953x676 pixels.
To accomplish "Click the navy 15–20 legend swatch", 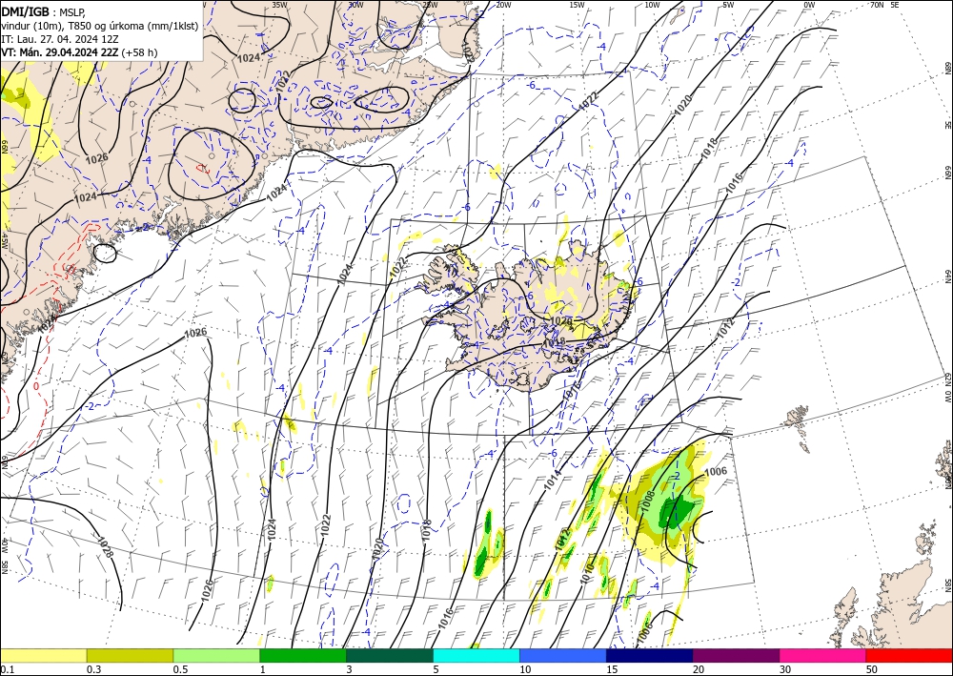I will (x=650, y=655).
